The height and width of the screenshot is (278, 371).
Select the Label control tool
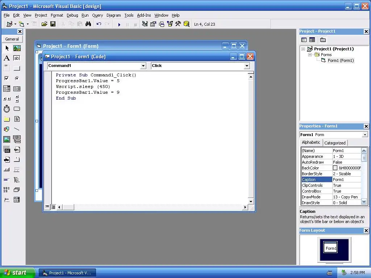pos(7,58)
